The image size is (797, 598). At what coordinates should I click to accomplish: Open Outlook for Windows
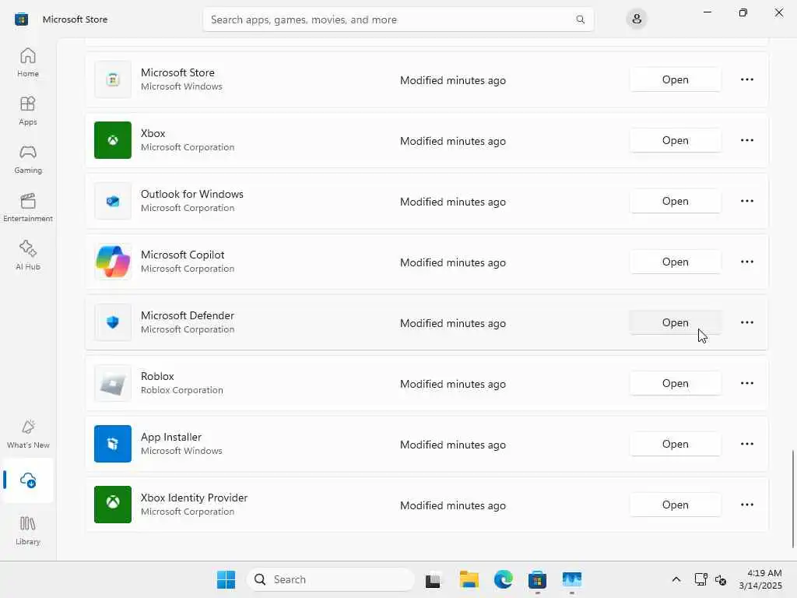675,202
